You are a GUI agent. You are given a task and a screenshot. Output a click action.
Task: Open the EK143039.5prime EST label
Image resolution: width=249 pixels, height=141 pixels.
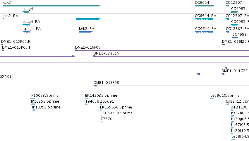click(x=101, y=96)
